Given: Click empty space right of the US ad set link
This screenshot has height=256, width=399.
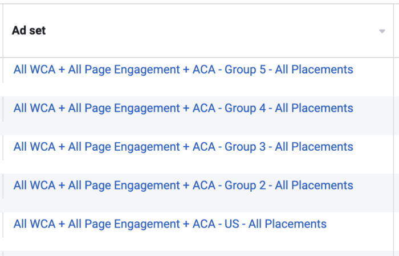Looking at the screenshot, I should point(360,224).
